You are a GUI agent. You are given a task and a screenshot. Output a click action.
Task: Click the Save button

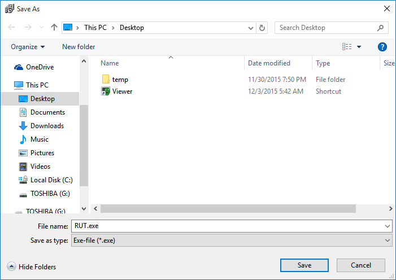[x=304, y=265]
